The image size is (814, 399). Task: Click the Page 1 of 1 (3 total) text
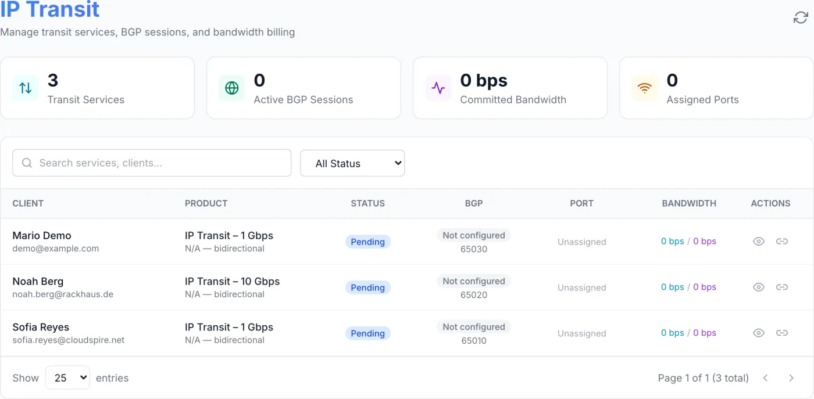pyautogui.click(x=704, y=378)
